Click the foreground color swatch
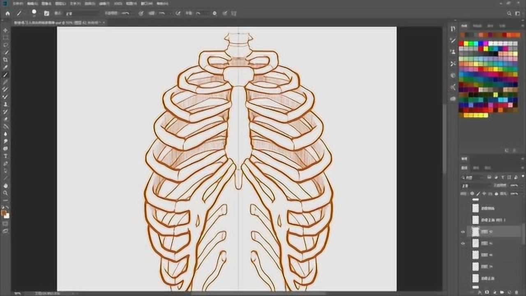Screen dimensions: 526x296 [x=4, y=213]
